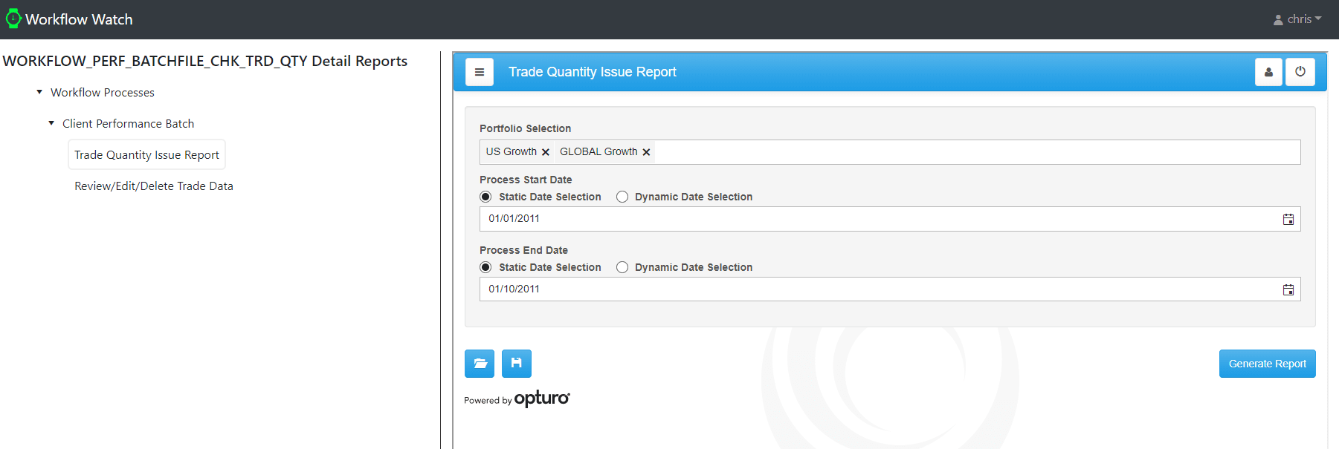Remove US Growth portfolio tag
Image resolution: width=1339 pixels, height=449 pixels.
coord(546,152)
